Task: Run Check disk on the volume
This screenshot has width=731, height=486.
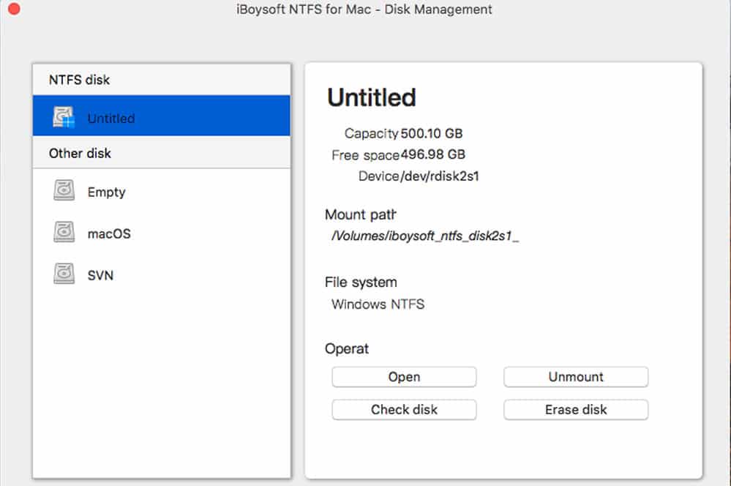Action: coord(404,409)
